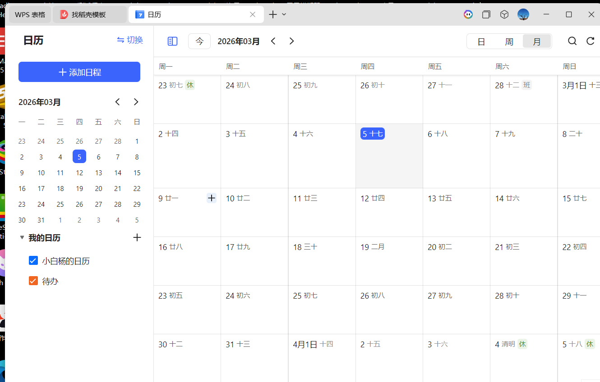
Task: Open the schedule list panel icon beside 今
Action: tap(172, 41)
